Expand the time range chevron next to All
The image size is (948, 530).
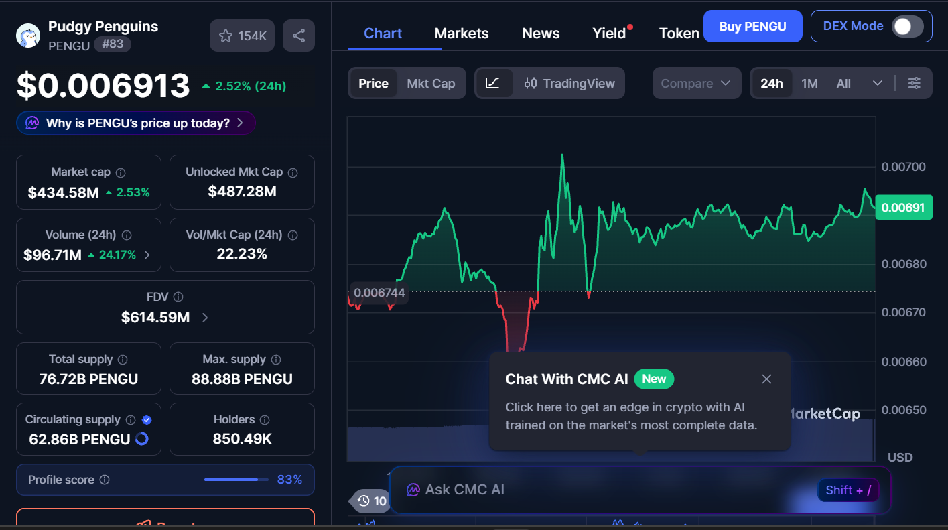click(878, 82)
